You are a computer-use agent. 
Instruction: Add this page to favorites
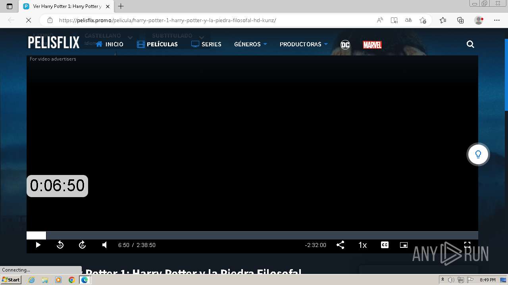pos(423,20)
